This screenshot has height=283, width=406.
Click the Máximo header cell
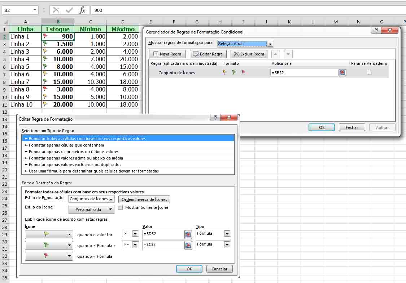pos(123,29)
